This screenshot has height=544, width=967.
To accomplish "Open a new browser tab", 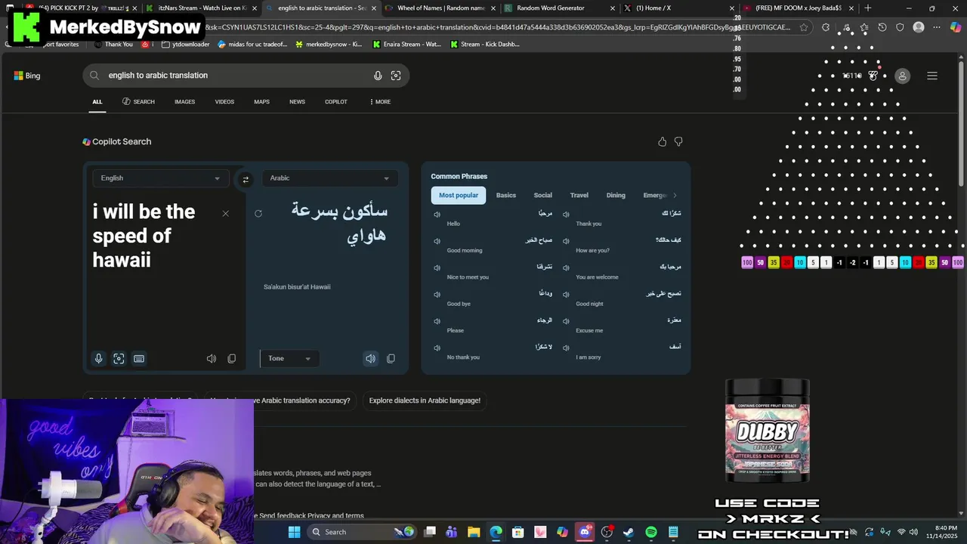I will click(867, 8).
